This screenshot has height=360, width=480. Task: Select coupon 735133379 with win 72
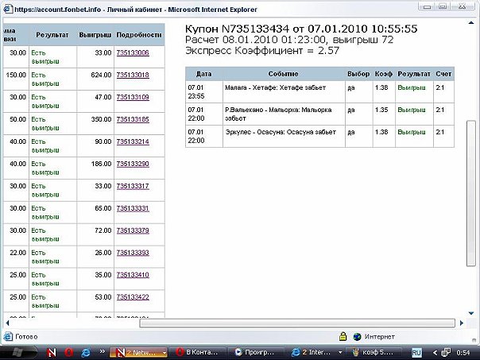tap(133, 230)
